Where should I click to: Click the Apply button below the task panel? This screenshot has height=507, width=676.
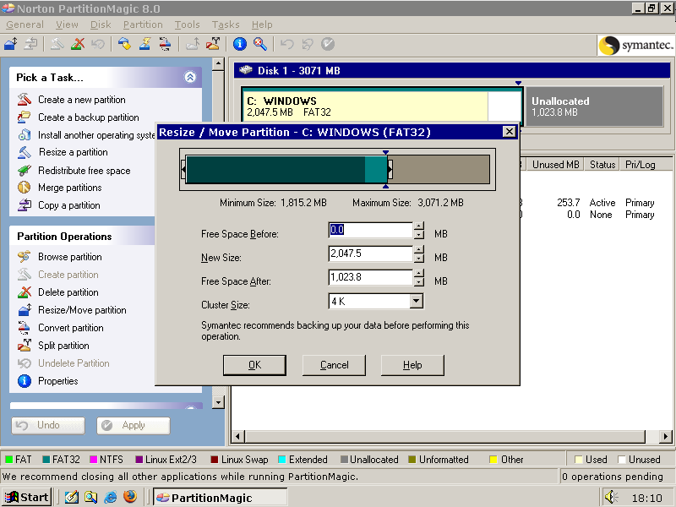134,426
